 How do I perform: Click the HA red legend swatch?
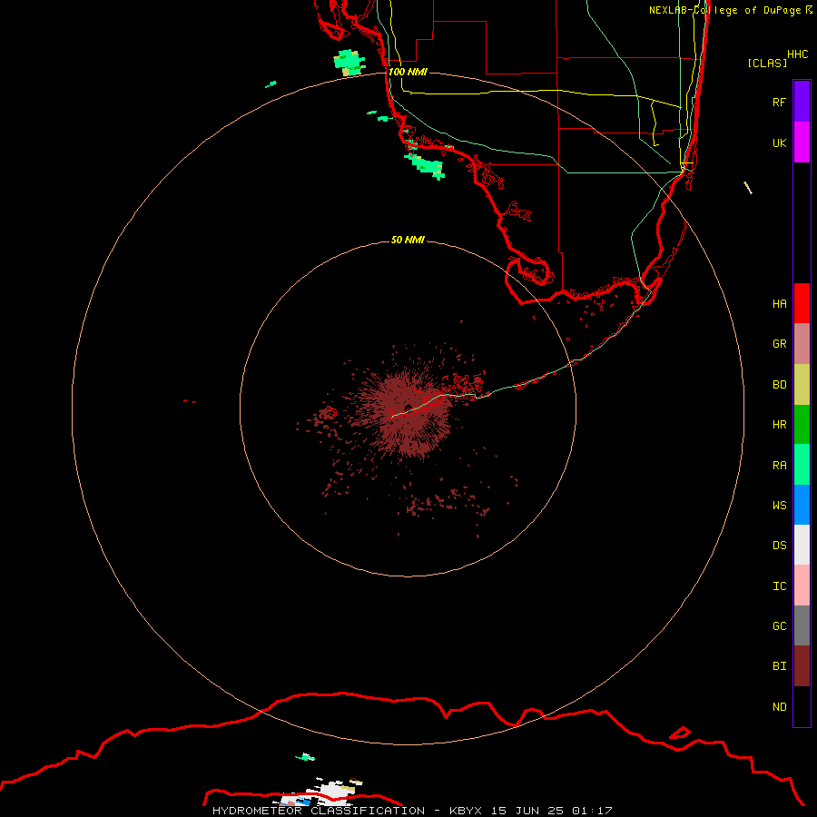pos(802,303)
